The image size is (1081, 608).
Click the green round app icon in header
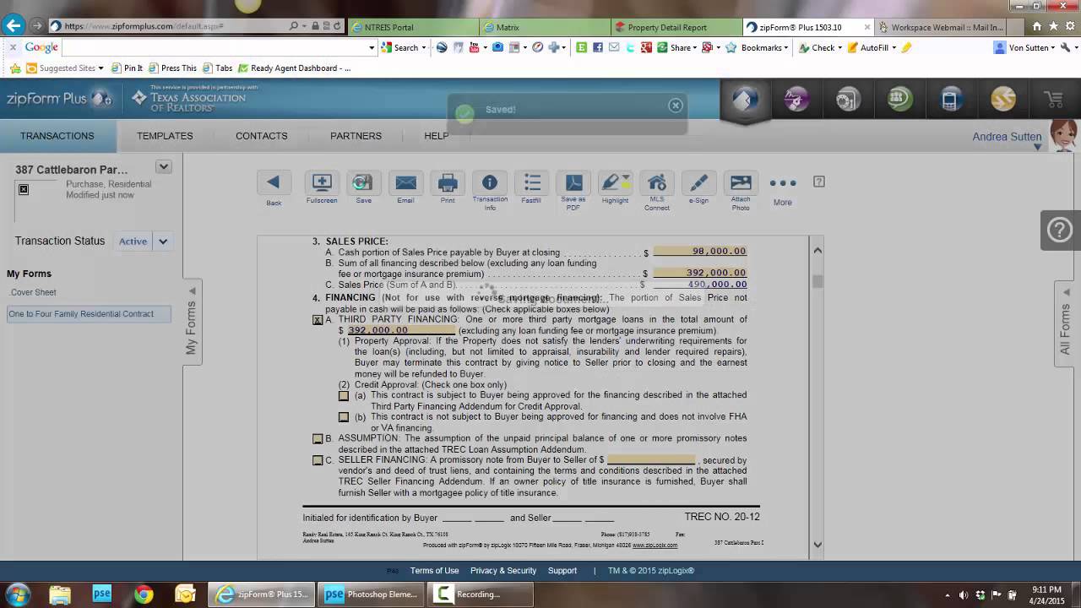click(899, 100)
